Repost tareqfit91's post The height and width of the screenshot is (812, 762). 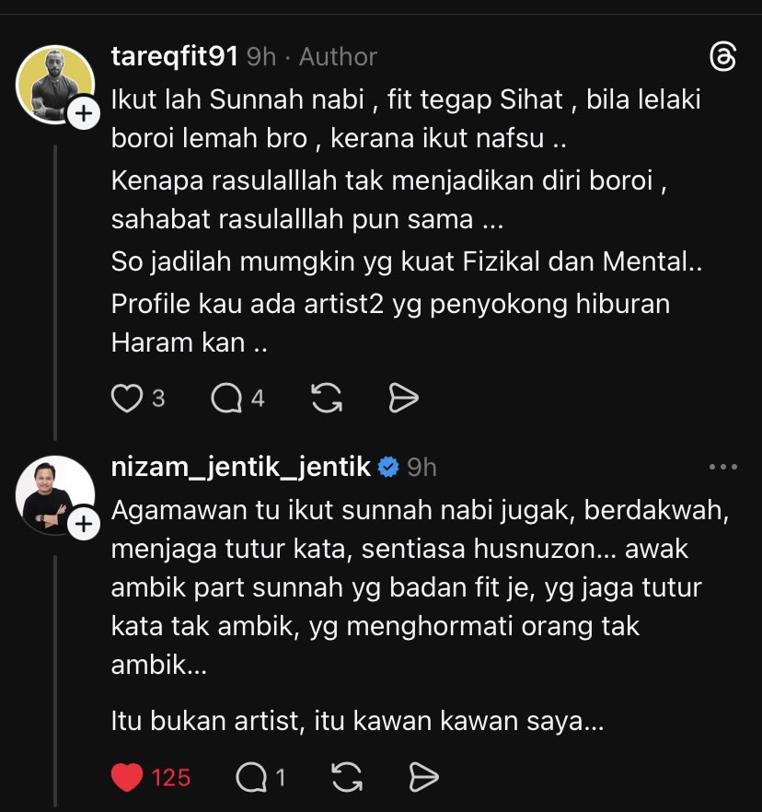(x=327, y=398)
